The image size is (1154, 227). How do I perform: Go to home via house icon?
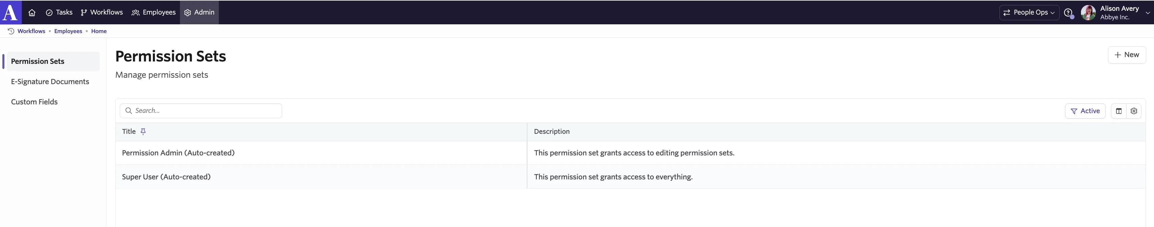(x=32, y=12)
